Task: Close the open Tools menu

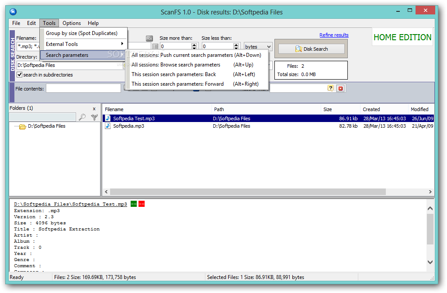Action: click(x=49, y=23)
